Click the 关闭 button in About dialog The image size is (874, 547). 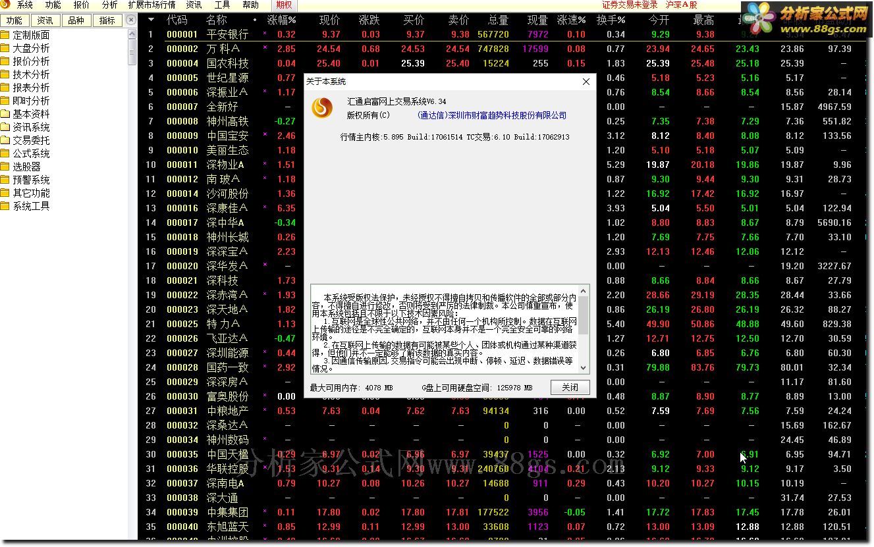point(570,387)
